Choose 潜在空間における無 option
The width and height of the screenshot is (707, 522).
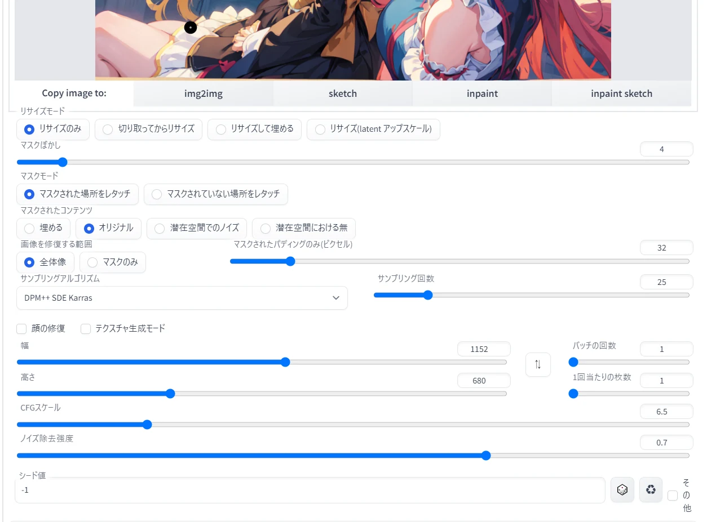click(304, 228)
